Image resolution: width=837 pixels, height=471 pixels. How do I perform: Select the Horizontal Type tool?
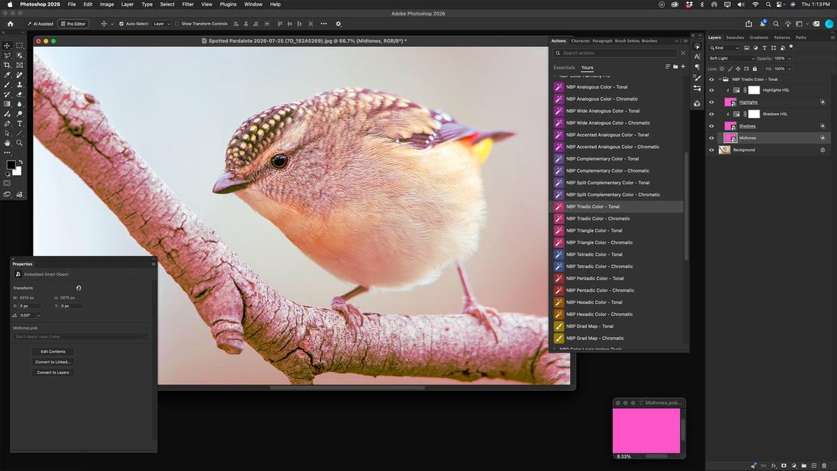[20, 124]
